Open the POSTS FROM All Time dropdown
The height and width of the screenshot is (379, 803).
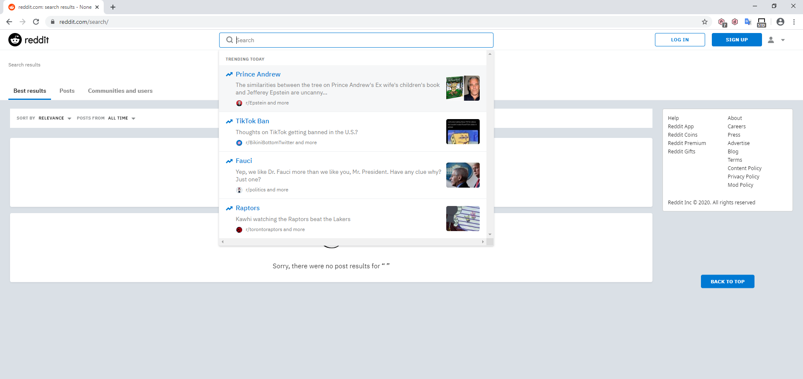[121, 118]
